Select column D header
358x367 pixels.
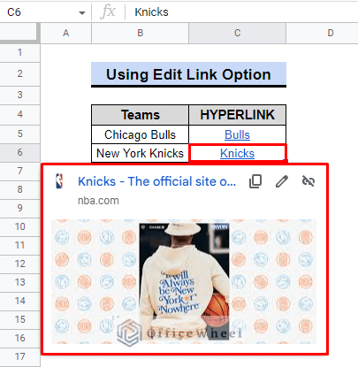322,33
